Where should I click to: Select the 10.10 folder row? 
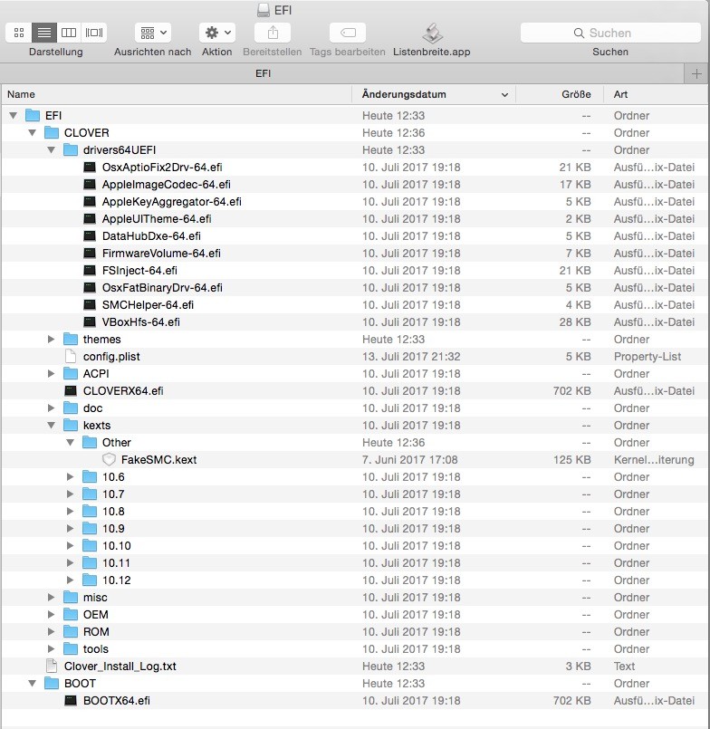pyautogui.click(x=355, y=545)
